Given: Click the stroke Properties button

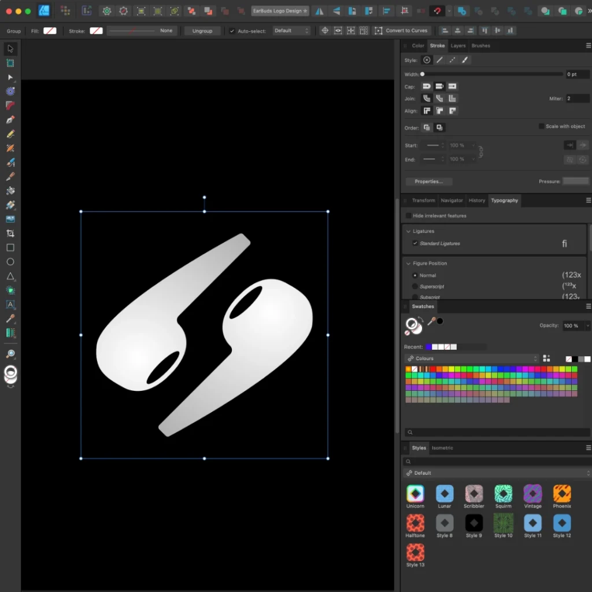Looking at the screenshot, I should 428,182.
